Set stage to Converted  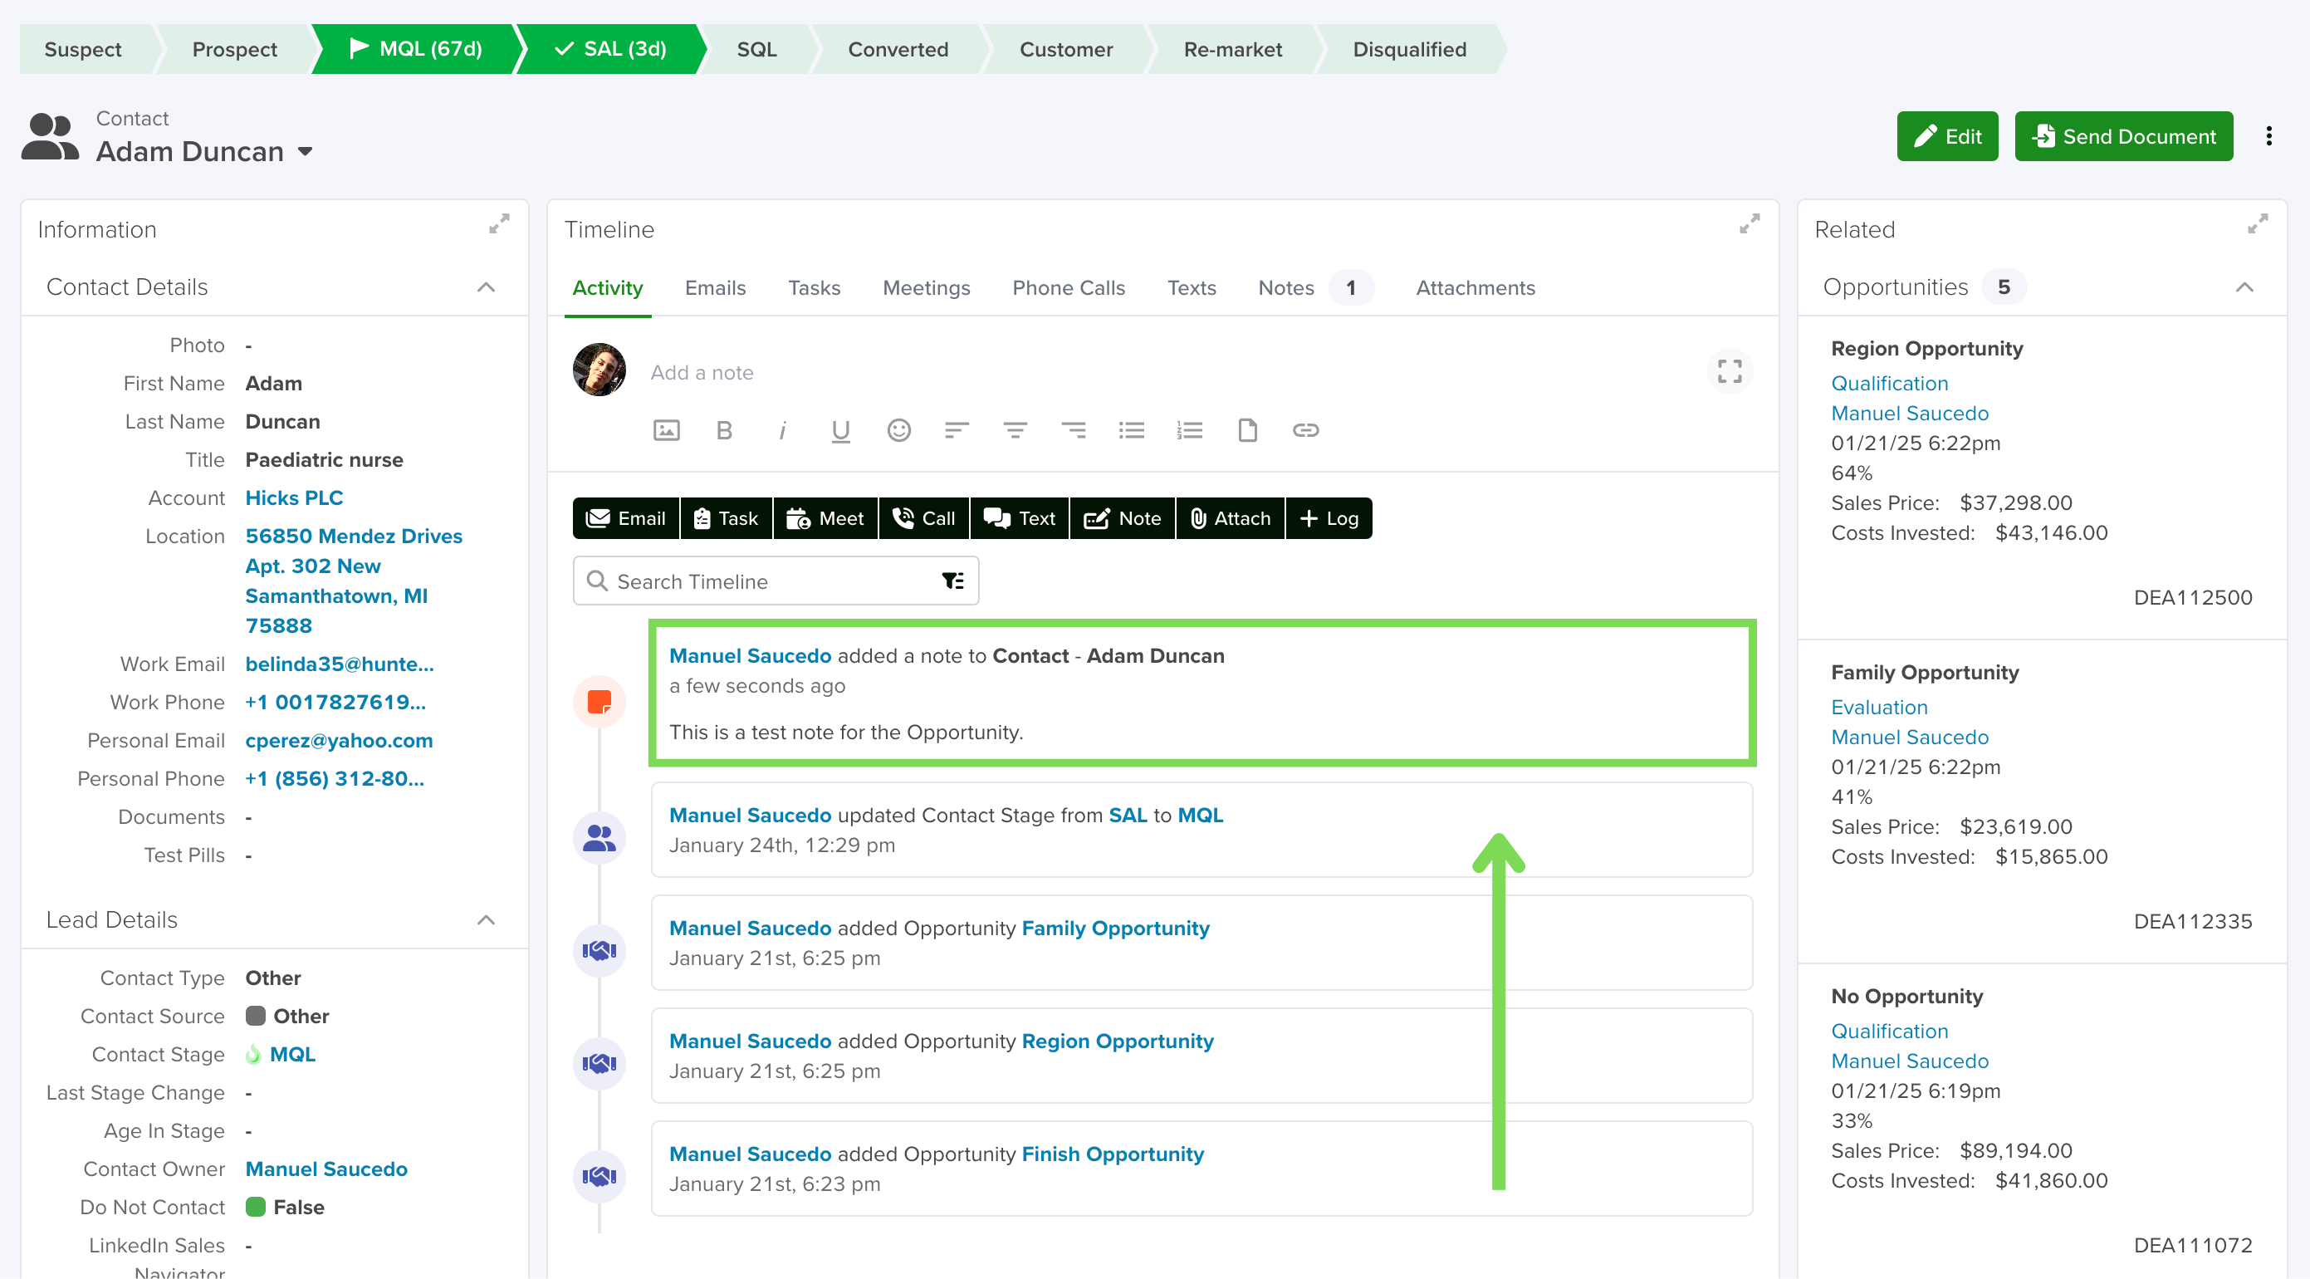898,49
